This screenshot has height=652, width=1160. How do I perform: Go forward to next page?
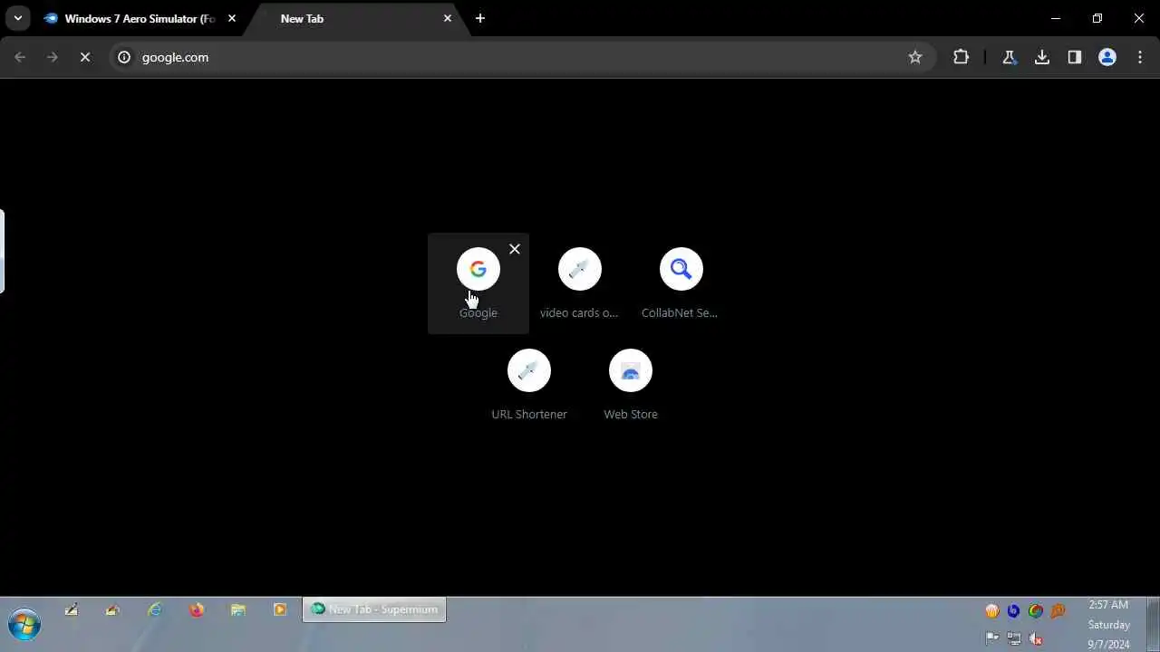53,57
